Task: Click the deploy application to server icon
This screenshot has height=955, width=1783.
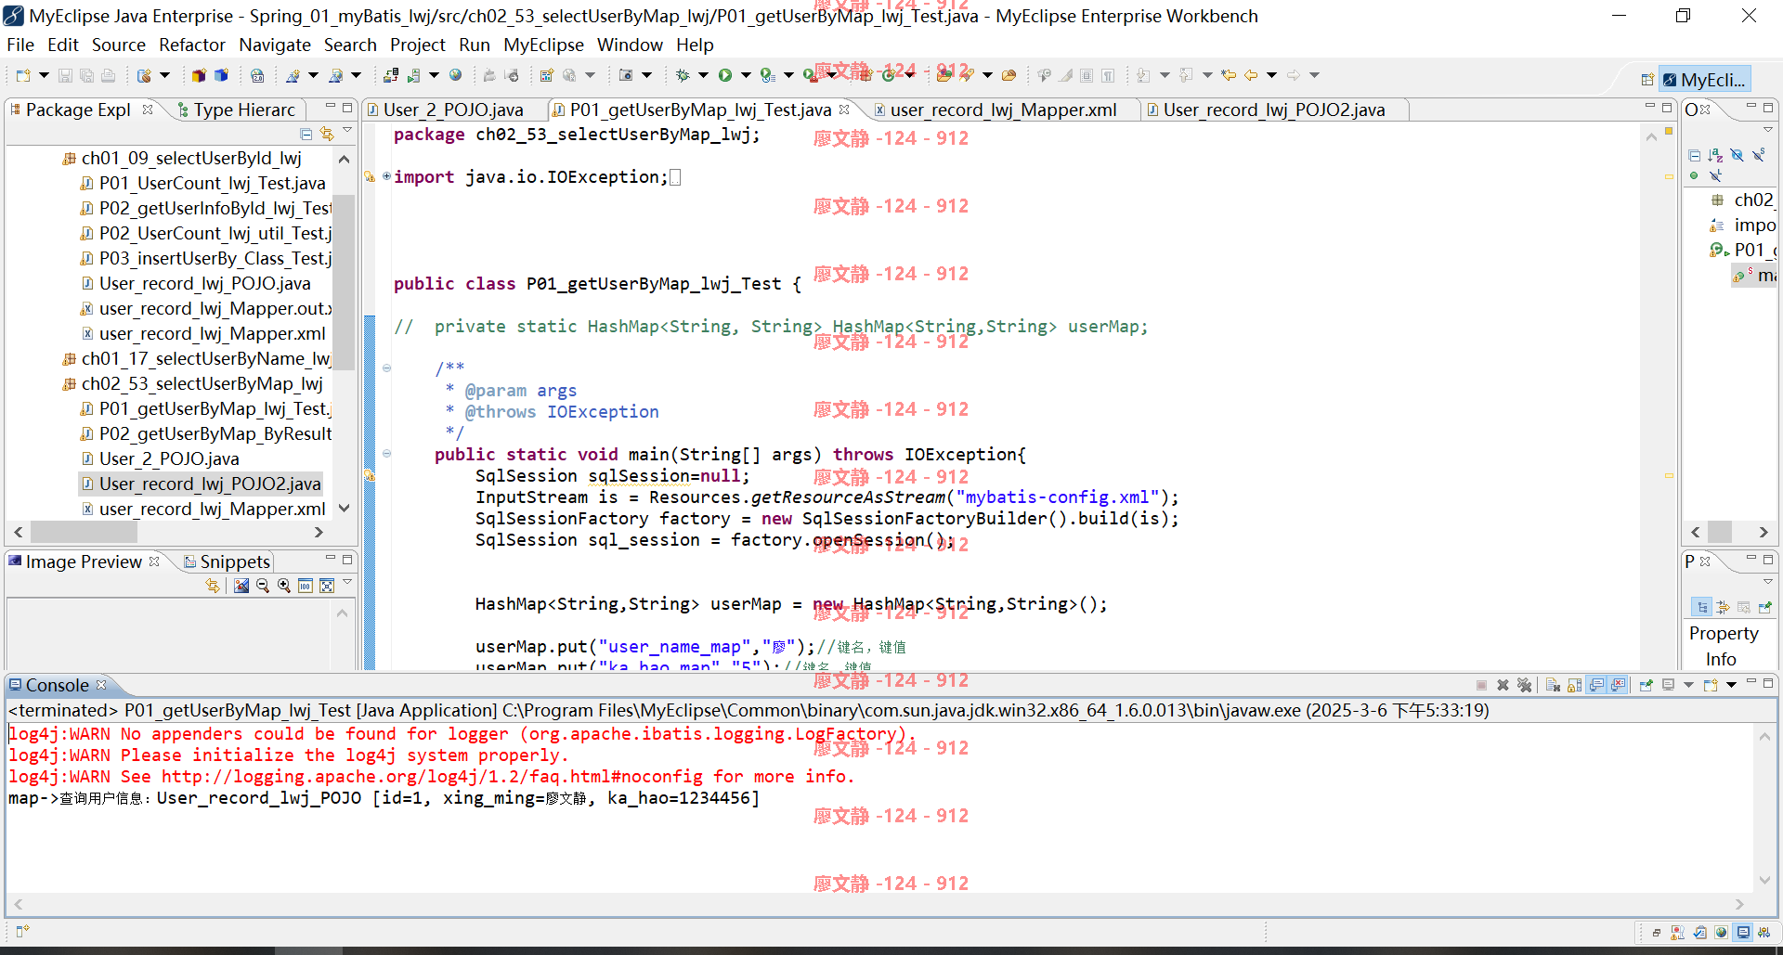Action: pos(391,75)
